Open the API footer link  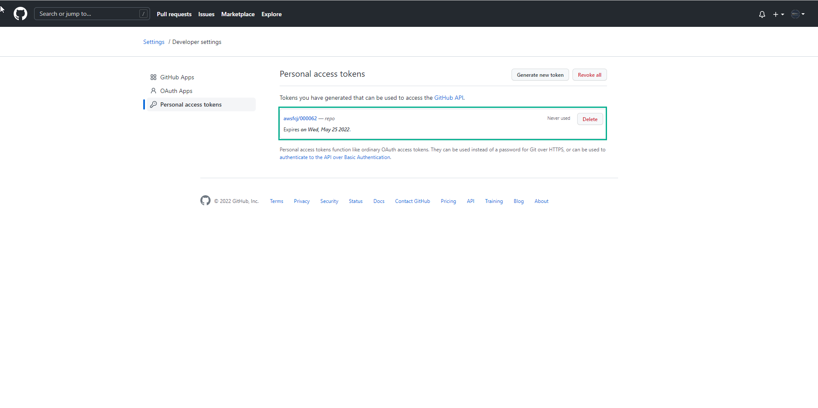tap(471, 201)
